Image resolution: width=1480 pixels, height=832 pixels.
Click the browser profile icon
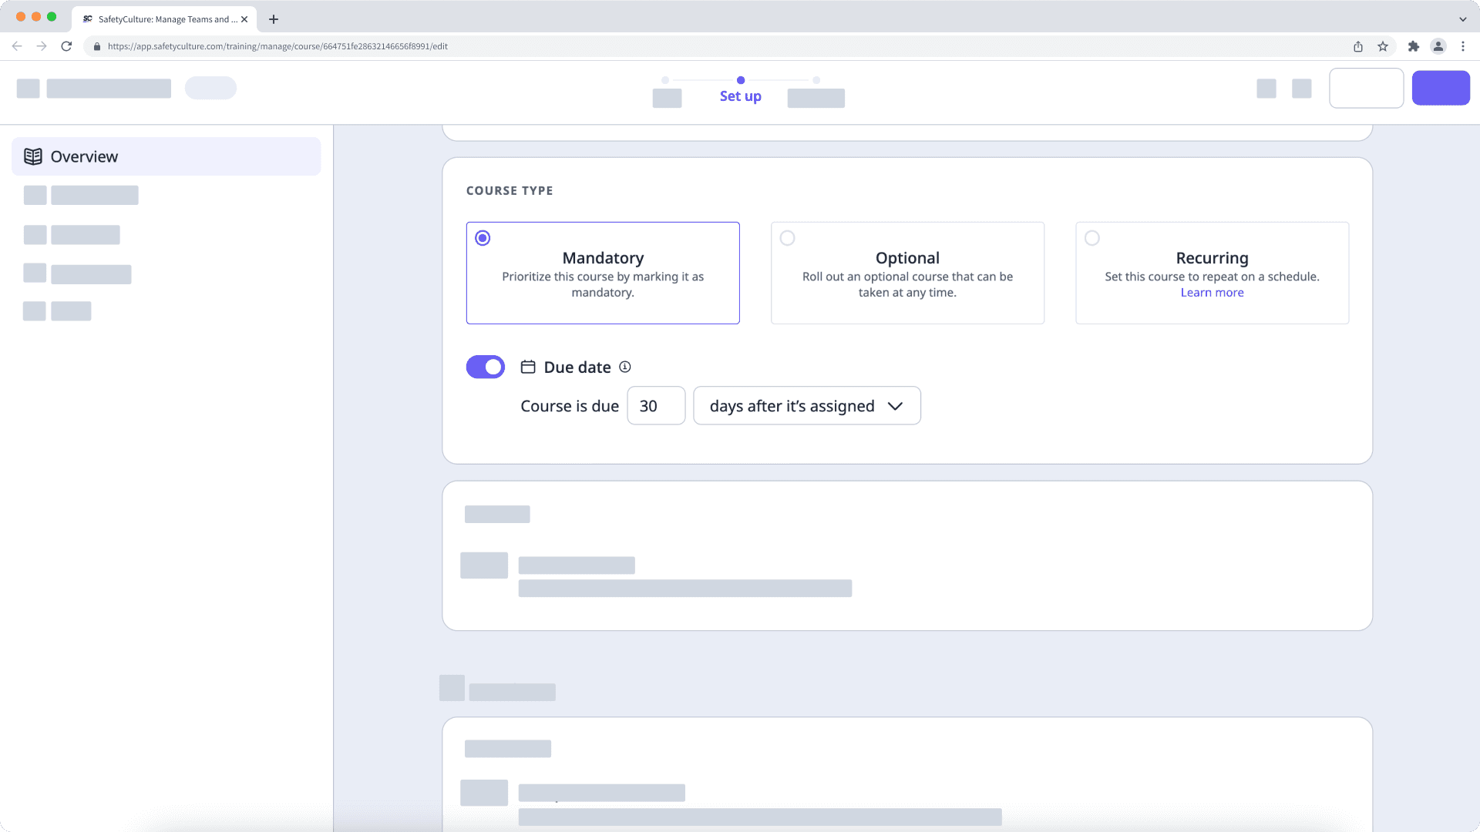(x=1438, y=46)
